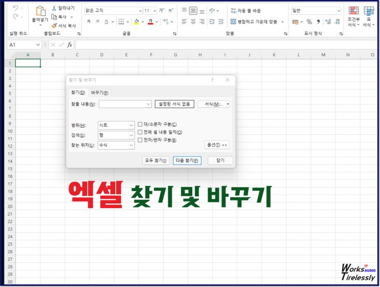Open font size dropdown showing 11
Viewport: 380px width, 287px height.
click(154, 11)
